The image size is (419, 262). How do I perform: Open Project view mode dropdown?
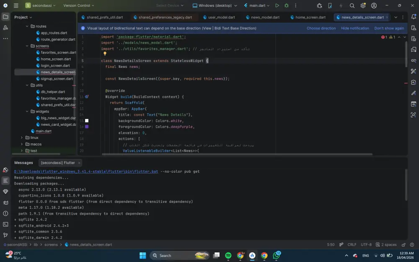tap(23, 17)
